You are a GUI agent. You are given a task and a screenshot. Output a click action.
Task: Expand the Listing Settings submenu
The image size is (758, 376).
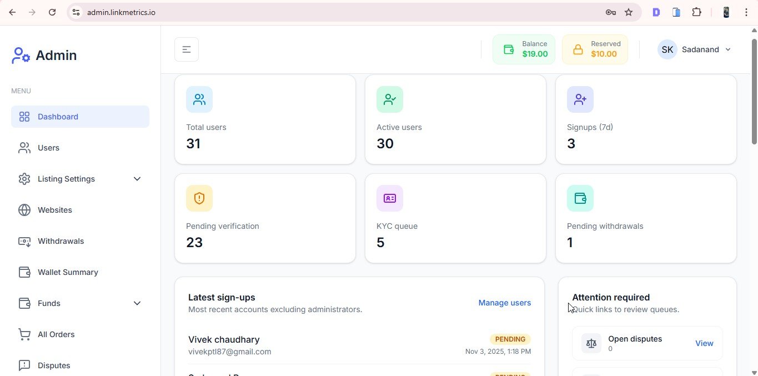pyautogui.click(x=137, y=179)
